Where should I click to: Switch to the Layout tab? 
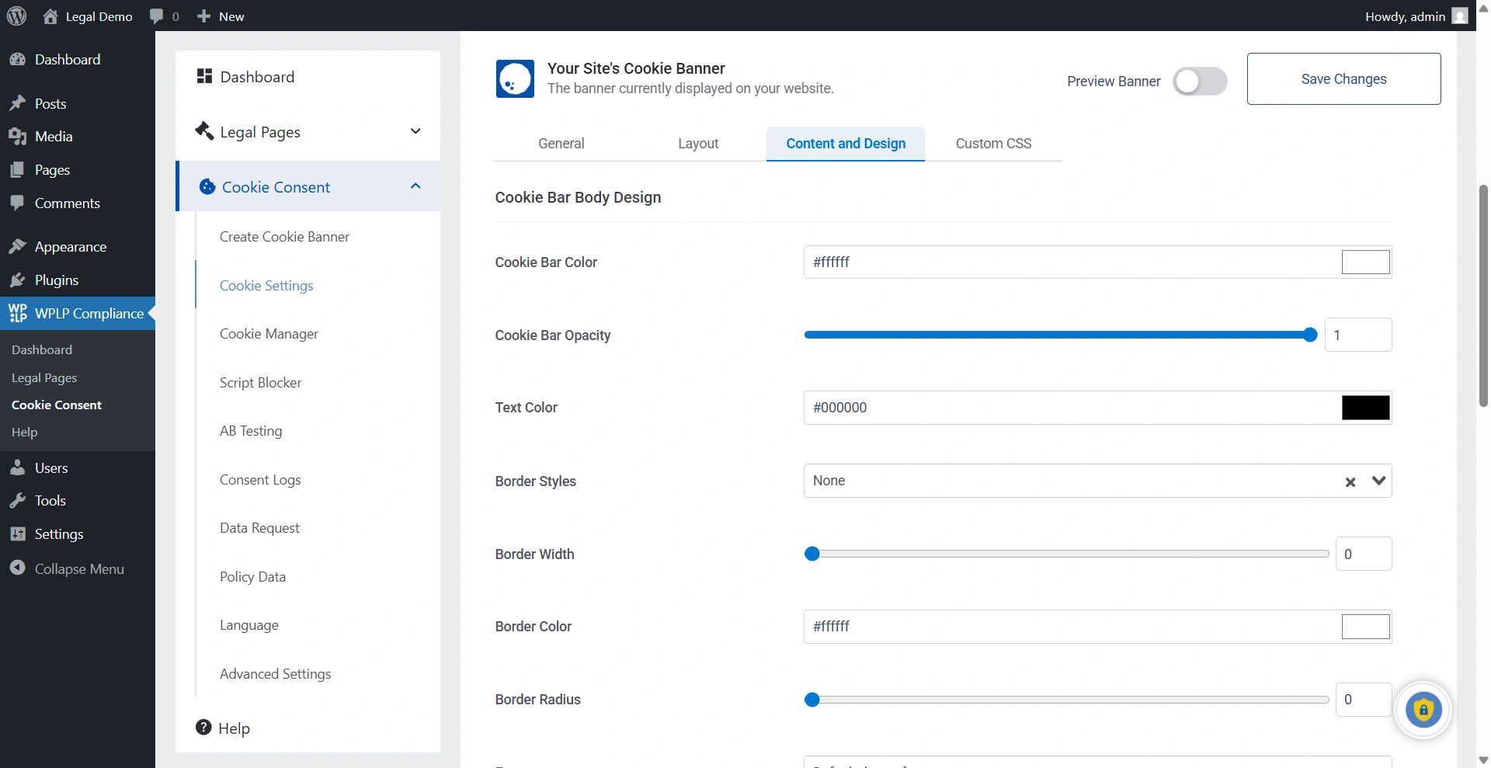698,144
